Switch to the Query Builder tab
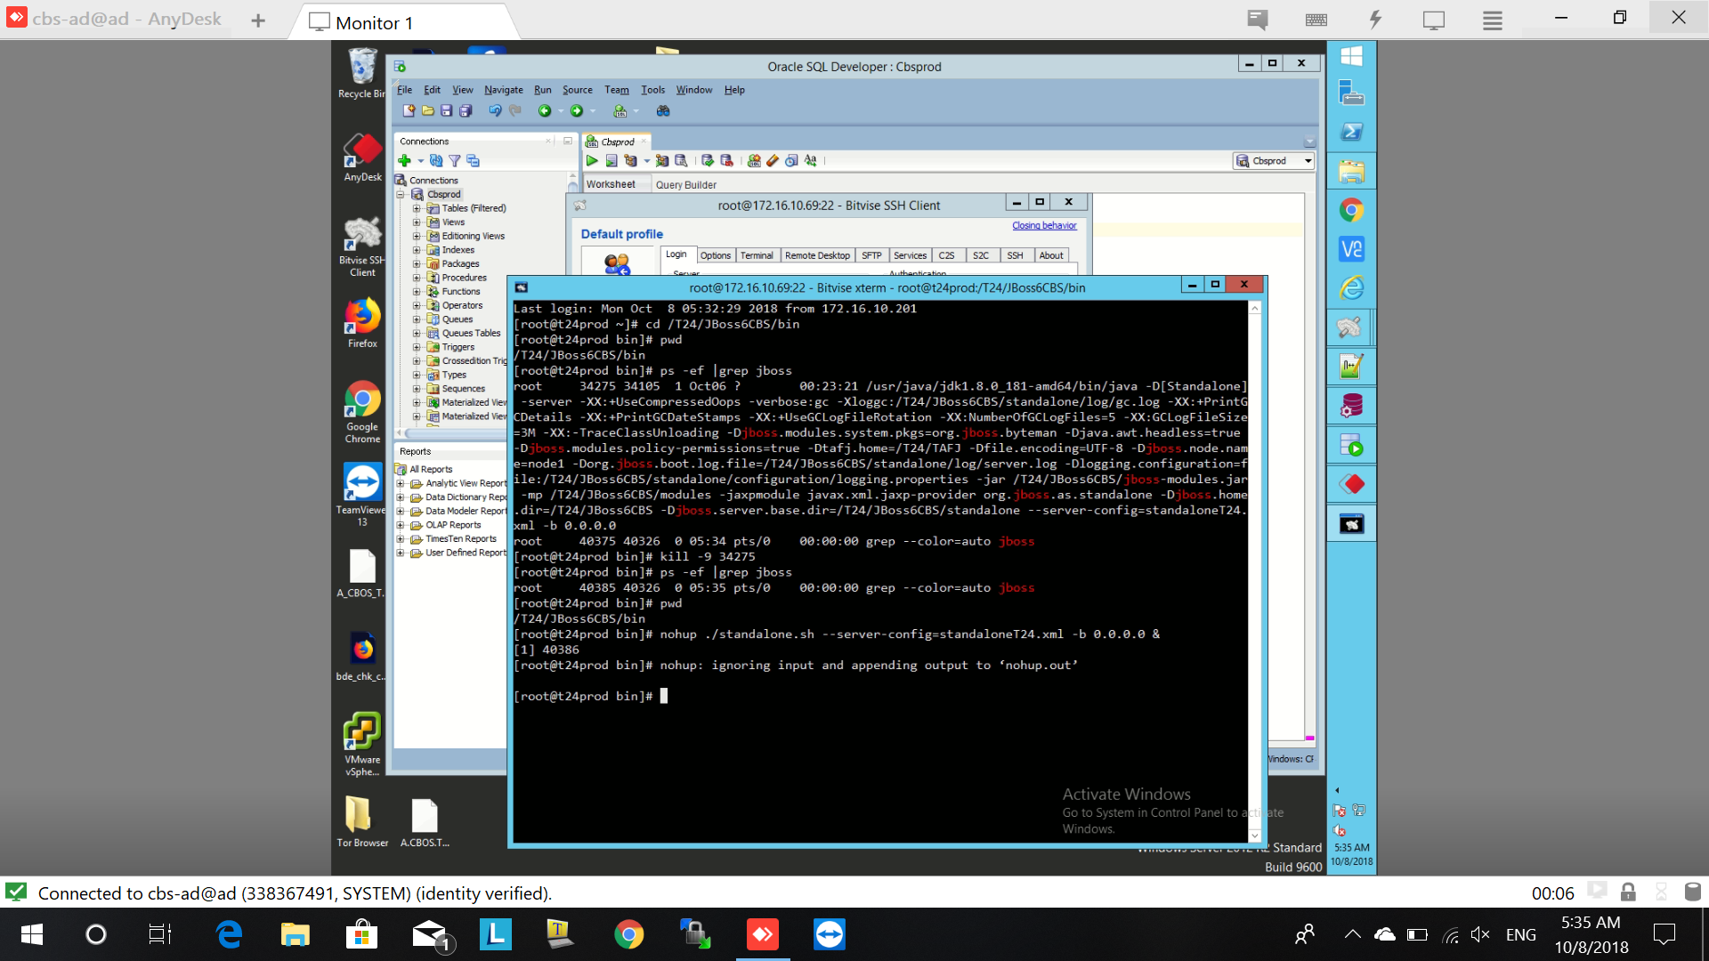The image size is (1709, 961). tap(685, 185)
